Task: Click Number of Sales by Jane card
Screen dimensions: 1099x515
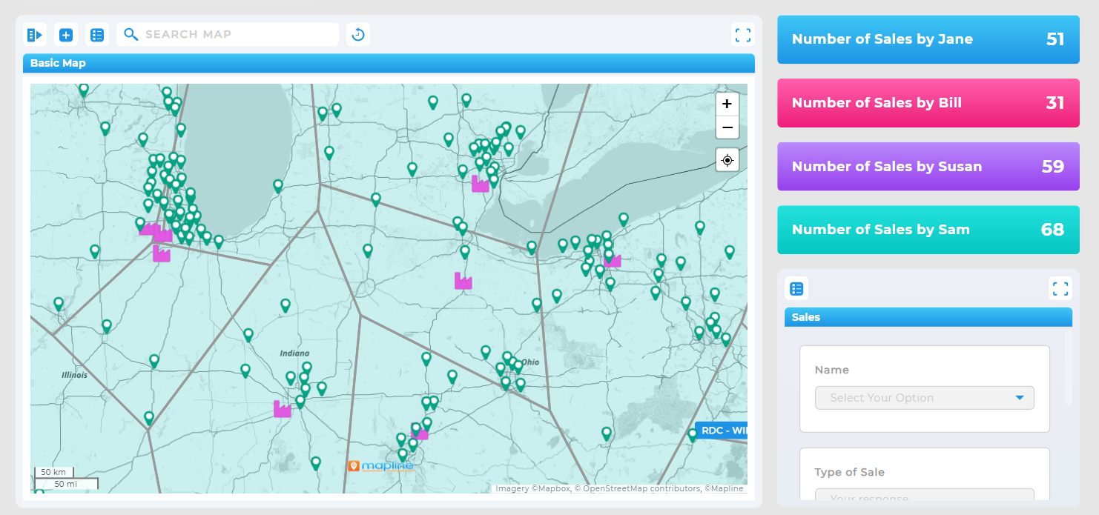Action: (928, 39)
